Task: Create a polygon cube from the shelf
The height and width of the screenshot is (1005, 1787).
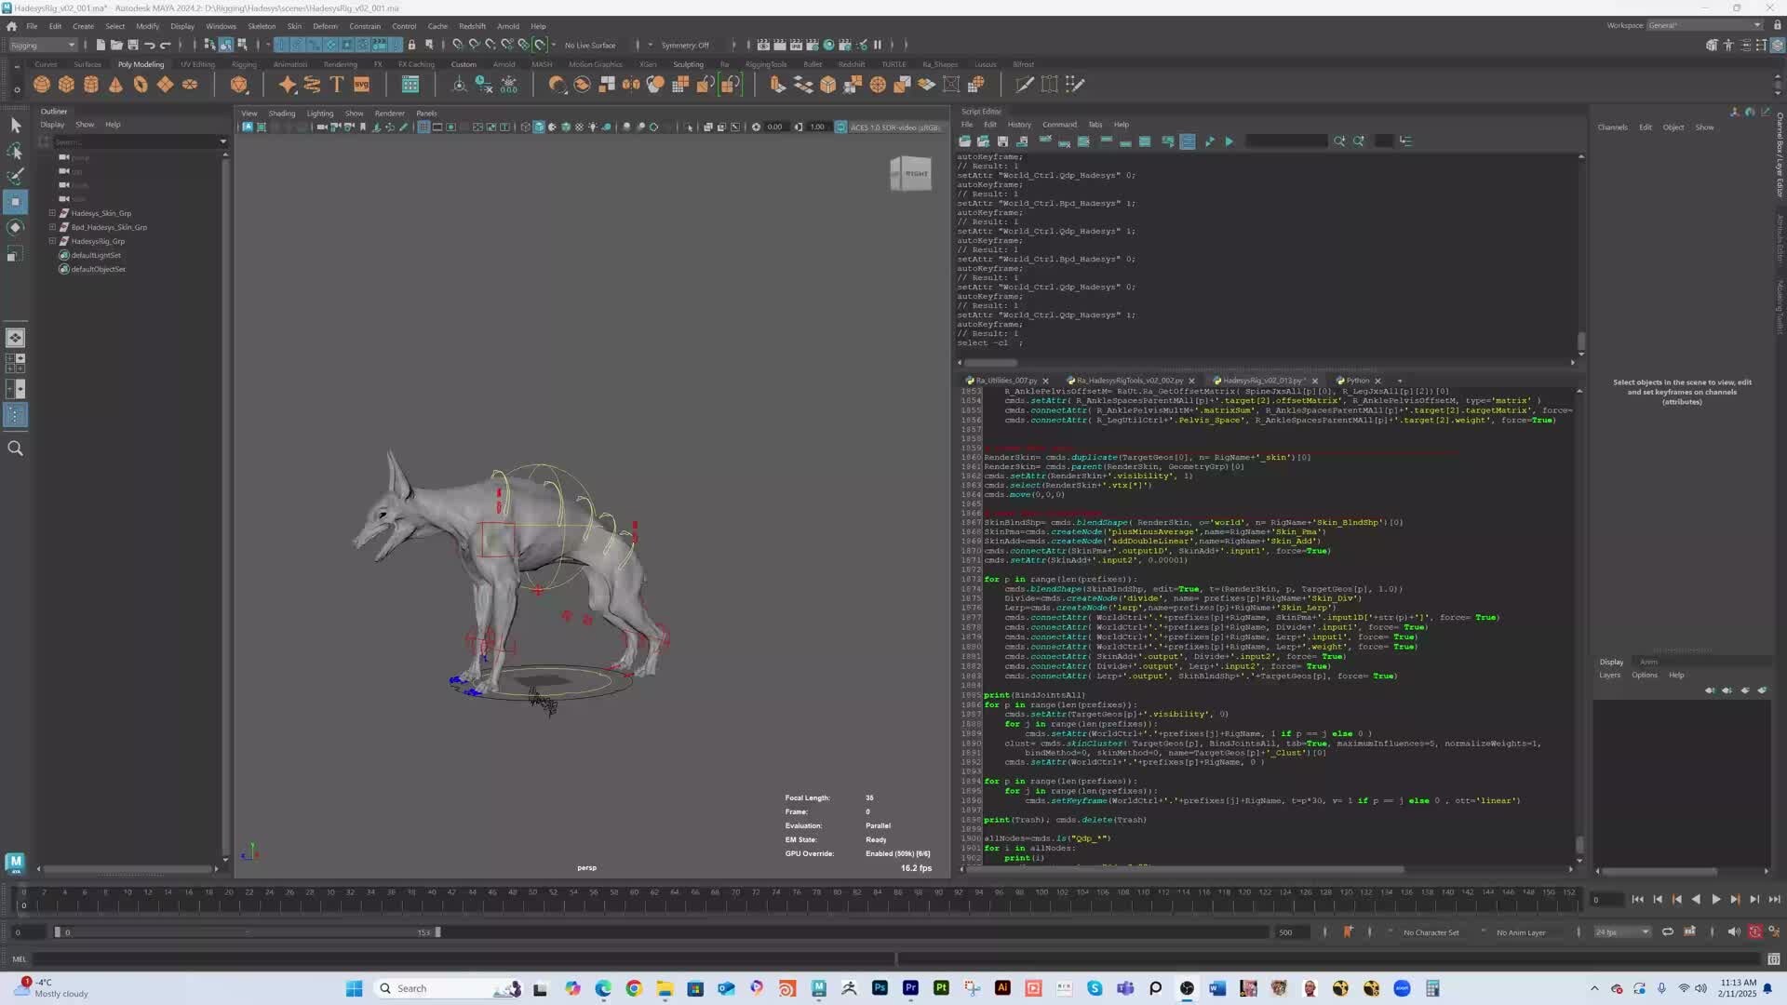Action: (x=66, y=85)
